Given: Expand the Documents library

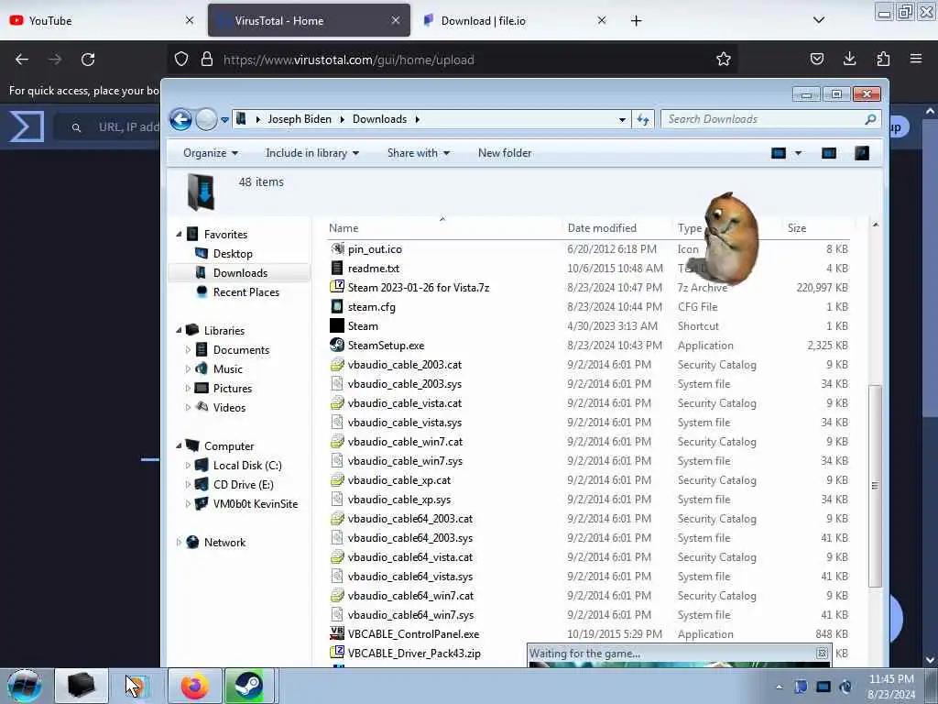Looking at the screenshot, I should pyautogui.click(x=188, y=349).
